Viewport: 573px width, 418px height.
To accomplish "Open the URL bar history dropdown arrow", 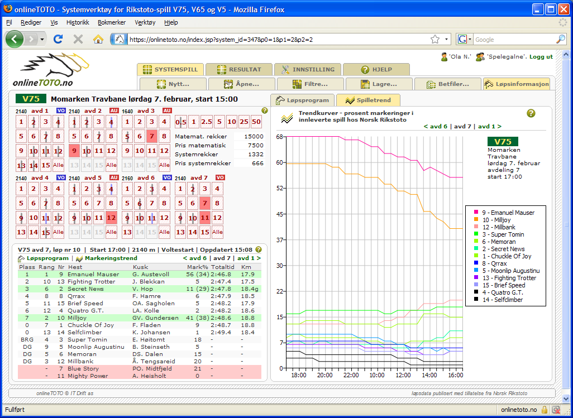I will (446, 40).
